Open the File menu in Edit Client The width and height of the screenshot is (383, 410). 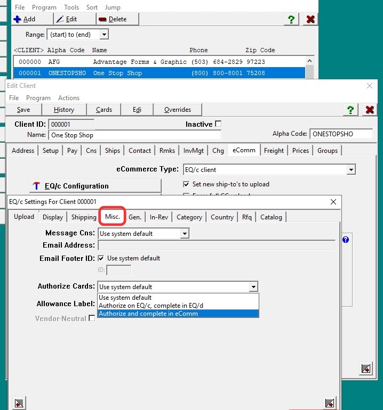[14, 98]
